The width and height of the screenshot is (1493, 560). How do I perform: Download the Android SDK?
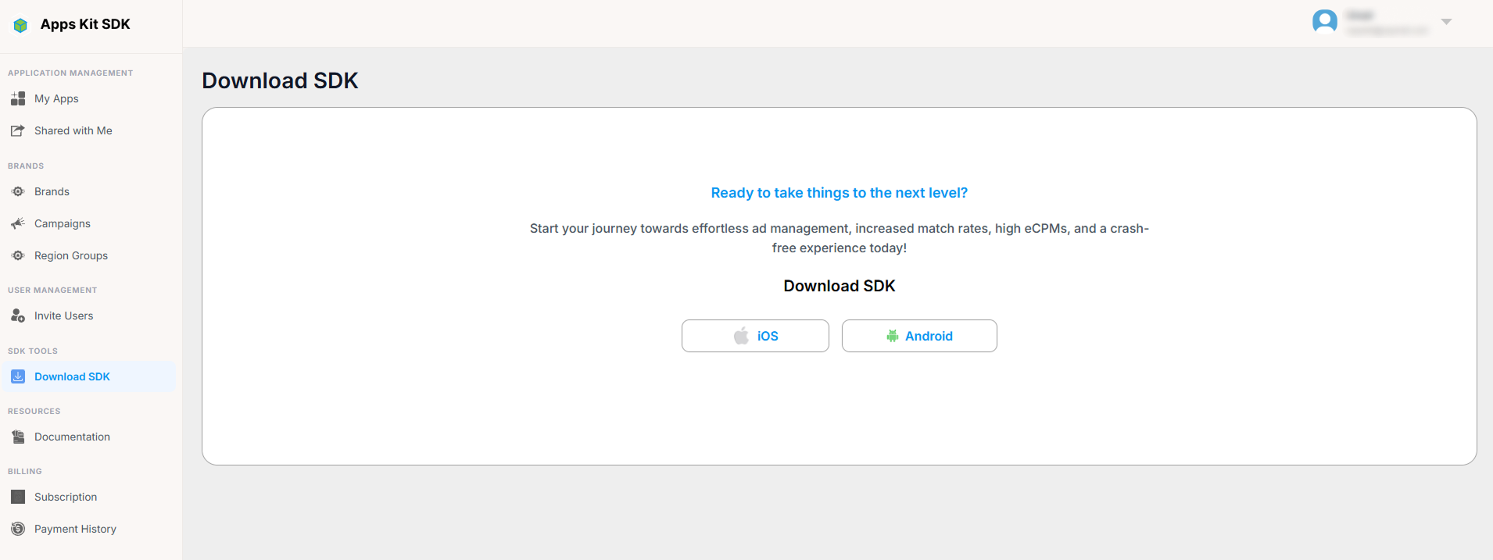919,336
